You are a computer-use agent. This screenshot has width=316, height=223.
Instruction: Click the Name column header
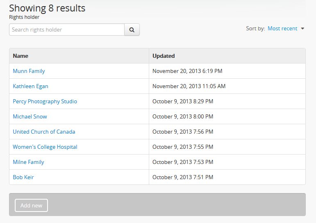coord(20,56)
